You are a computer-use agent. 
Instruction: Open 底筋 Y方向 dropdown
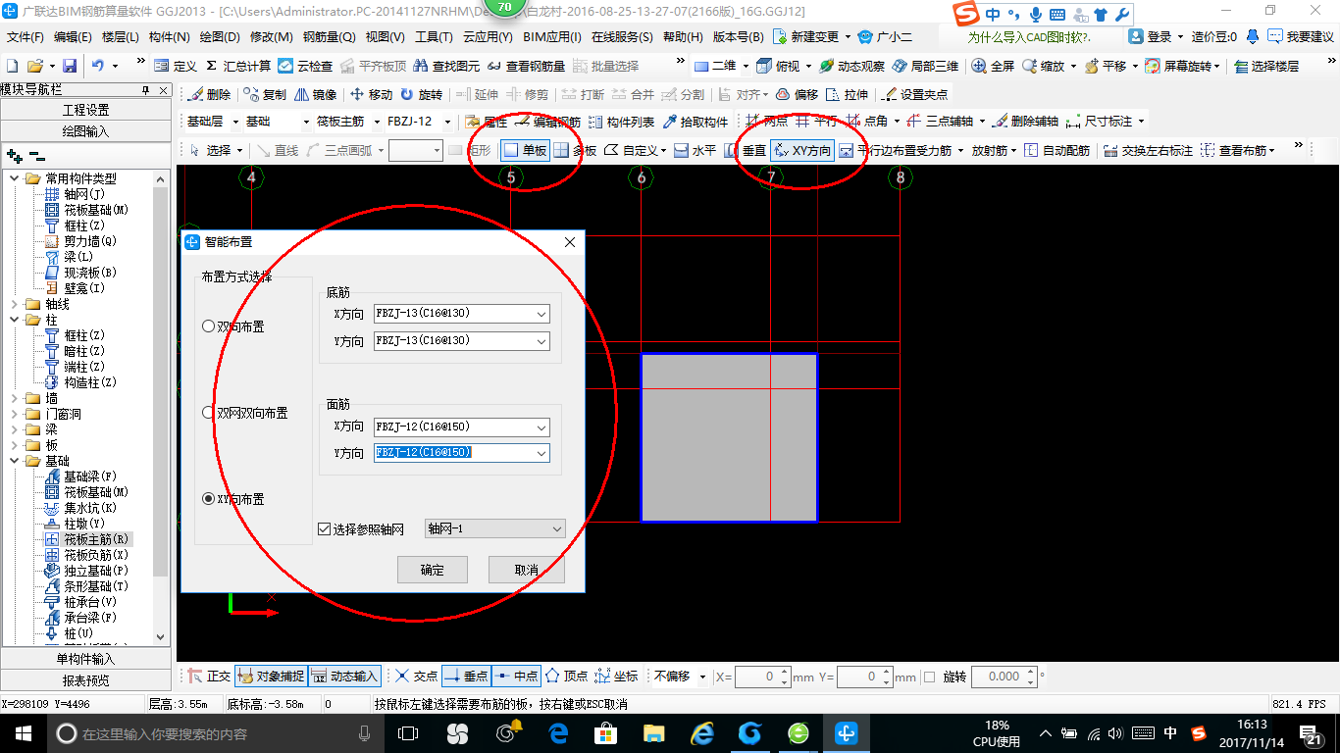[x=541, y=341]
